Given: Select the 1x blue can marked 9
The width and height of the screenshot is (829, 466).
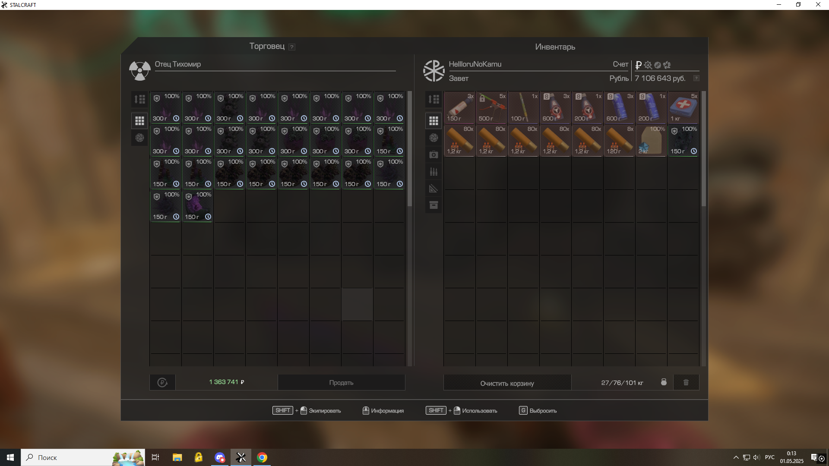Looking at the screenshot, I should point(651,107).
